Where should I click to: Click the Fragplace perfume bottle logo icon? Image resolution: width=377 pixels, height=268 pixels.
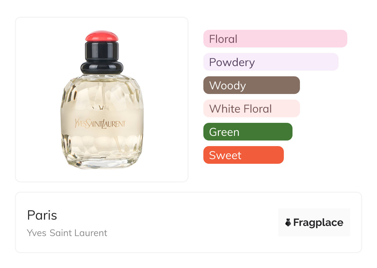(x=288, y=222)
